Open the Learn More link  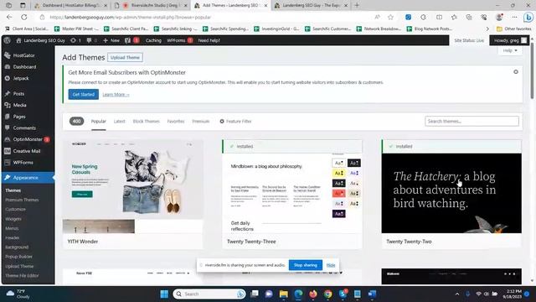coord(116,95)
